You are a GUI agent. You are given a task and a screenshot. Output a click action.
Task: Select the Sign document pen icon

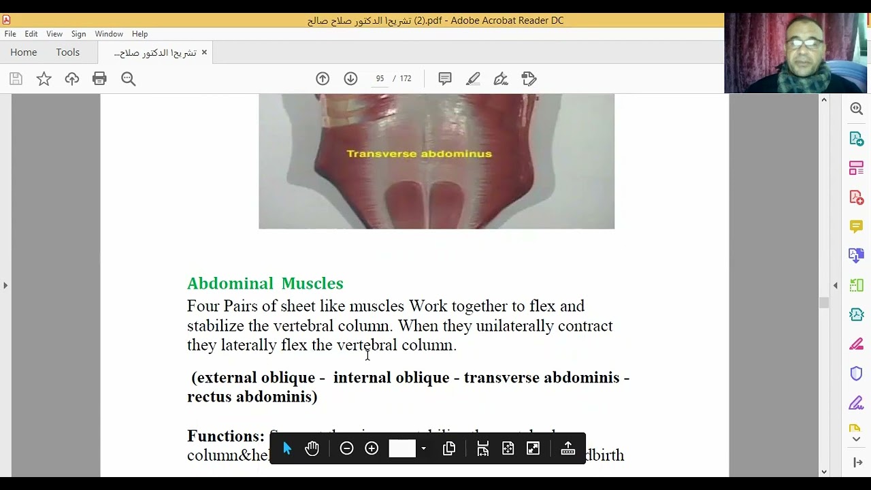point(501,79)
